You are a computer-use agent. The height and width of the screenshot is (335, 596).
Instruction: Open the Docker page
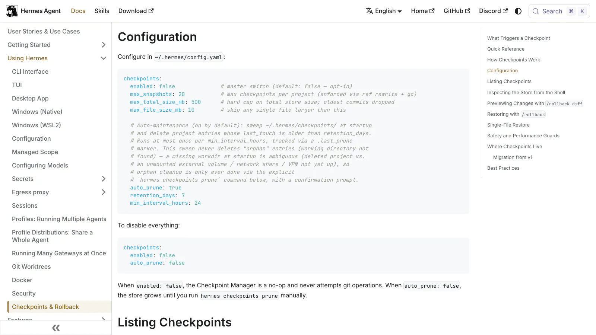22,280
